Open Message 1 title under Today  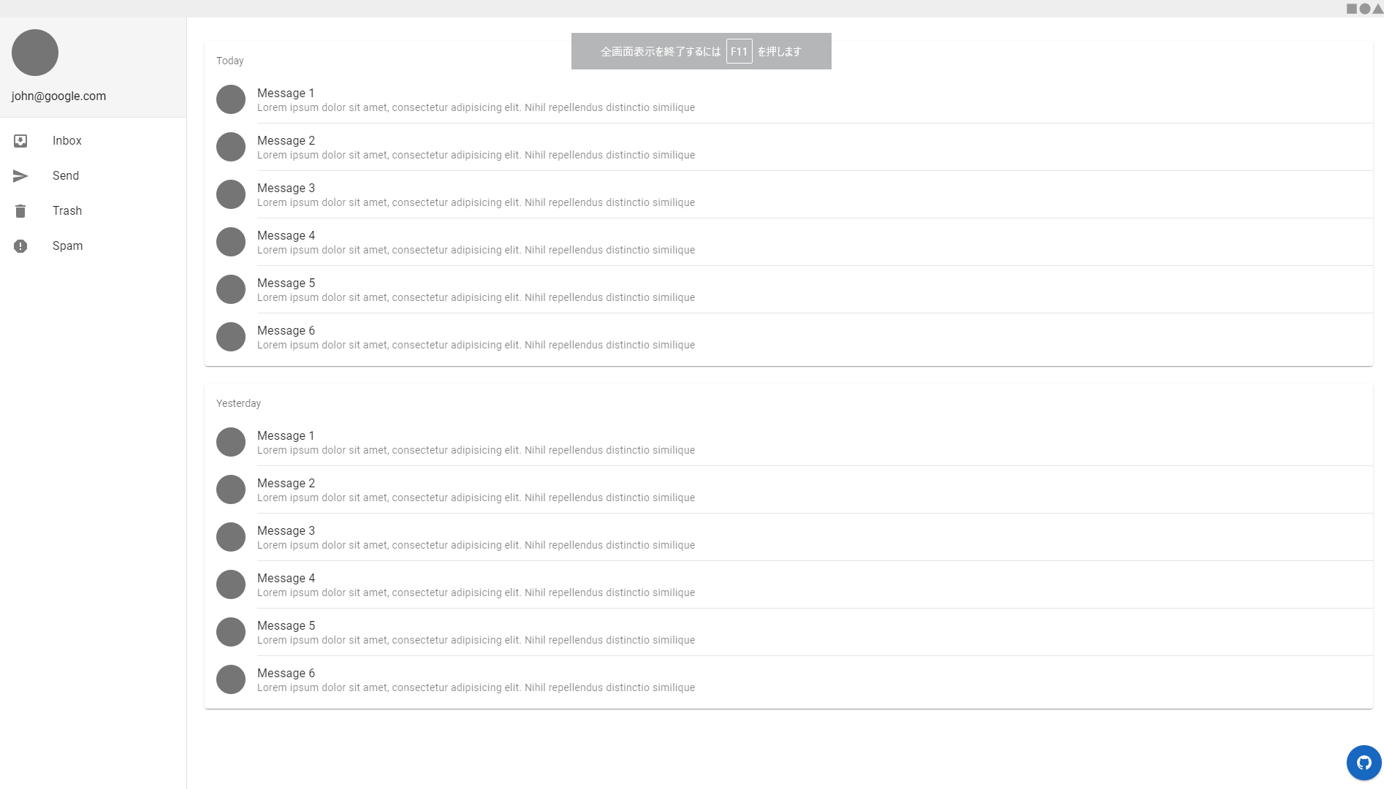point(286,94)
